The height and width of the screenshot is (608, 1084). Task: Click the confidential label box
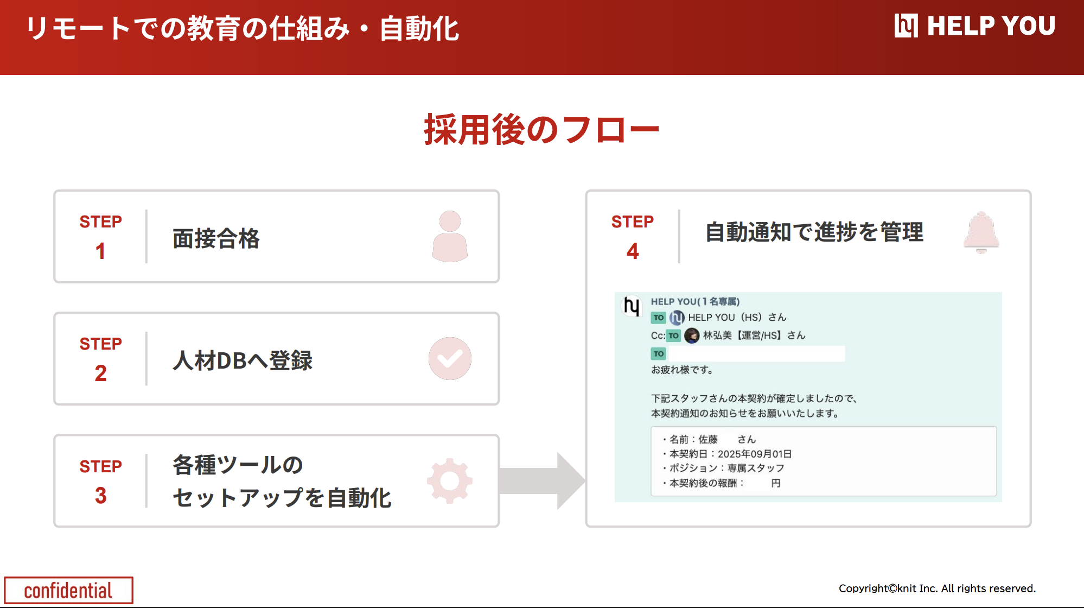click(x=68, y=590)
